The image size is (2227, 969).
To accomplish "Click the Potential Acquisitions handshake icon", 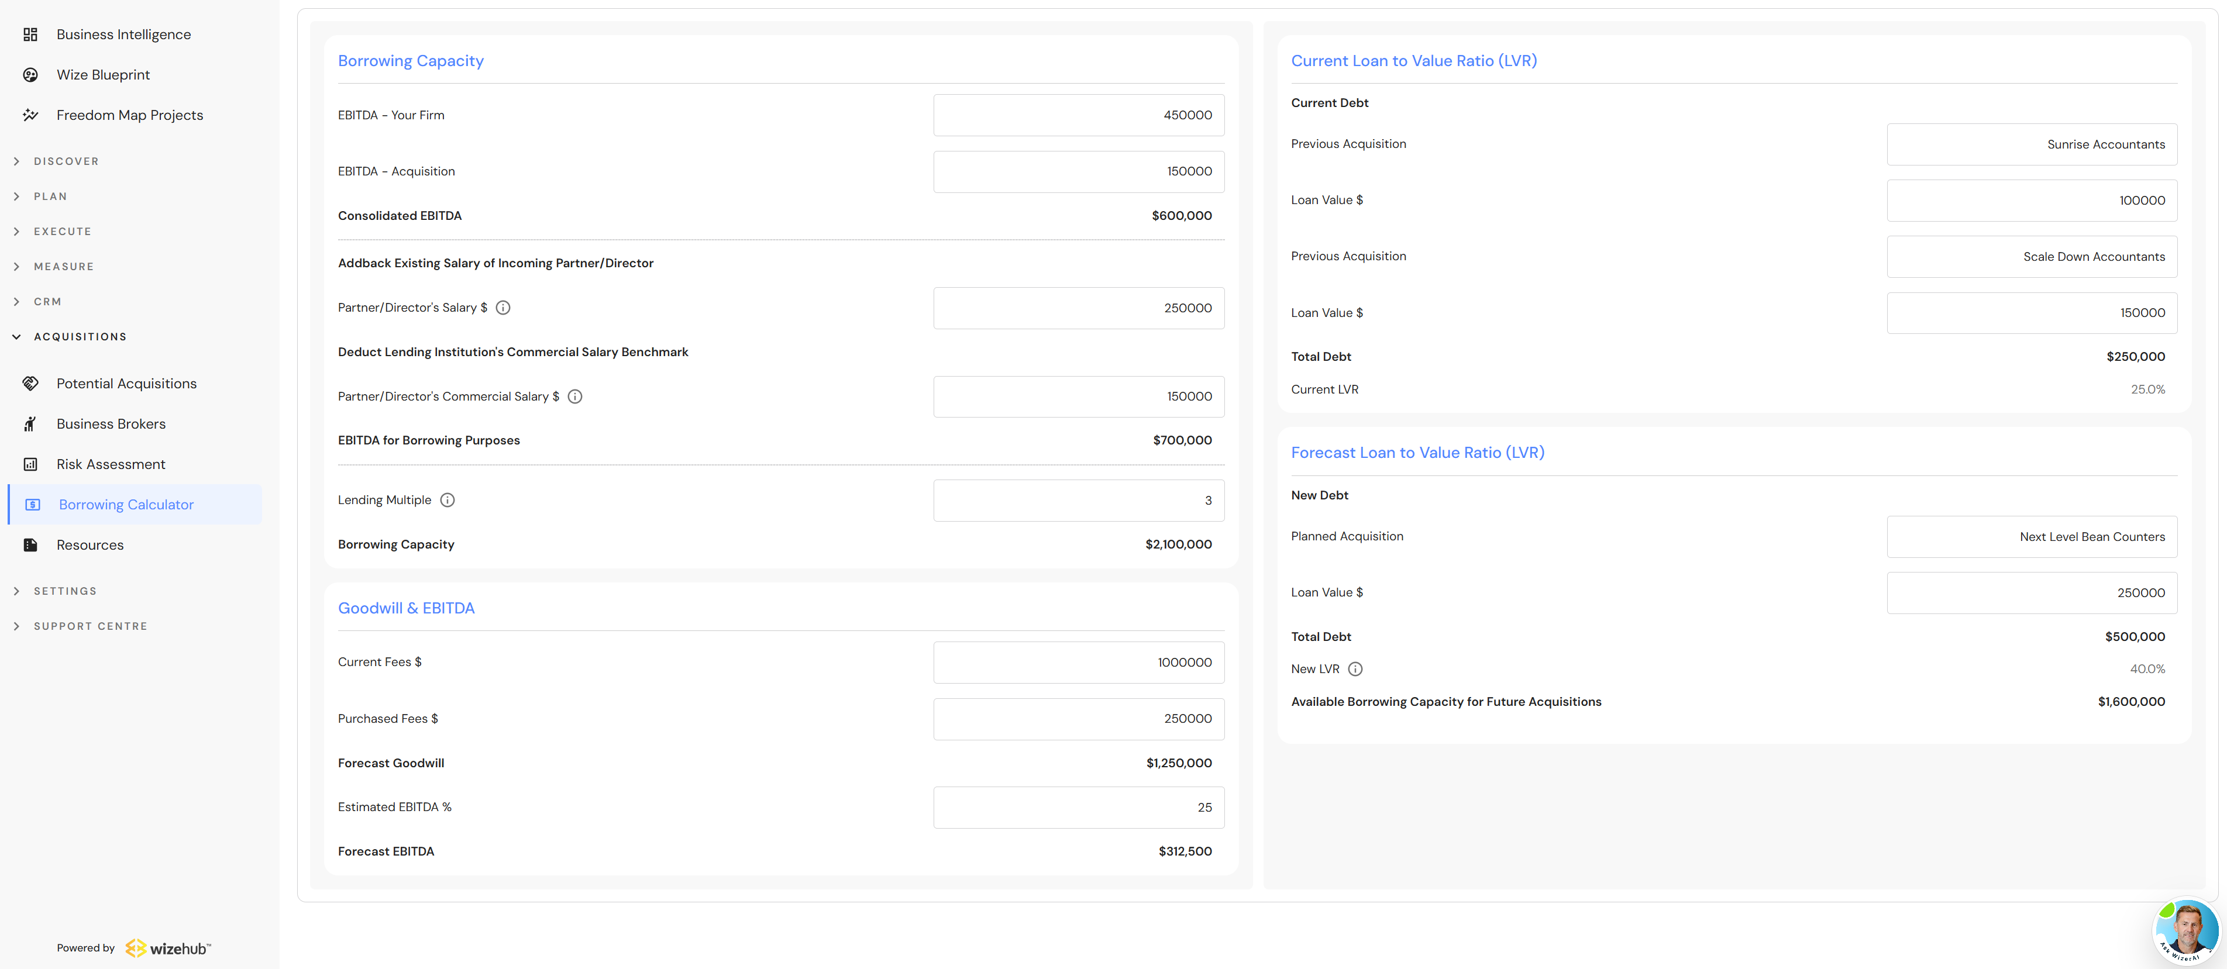I will (x=30, y=384).
